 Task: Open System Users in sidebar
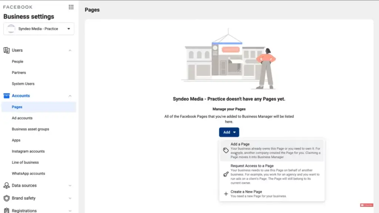pos(23,84)
